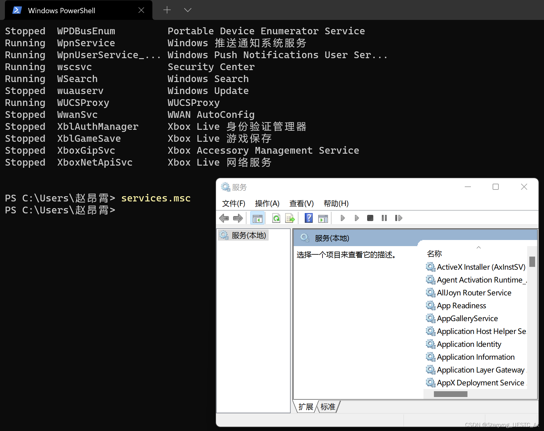Close the Windows PowerShell tab

141,10
